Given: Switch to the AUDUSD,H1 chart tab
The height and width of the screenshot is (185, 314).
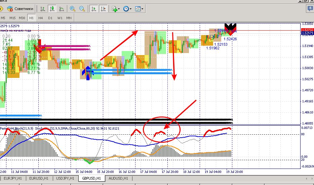Looking at the screenshot, I should click(118, 178).
